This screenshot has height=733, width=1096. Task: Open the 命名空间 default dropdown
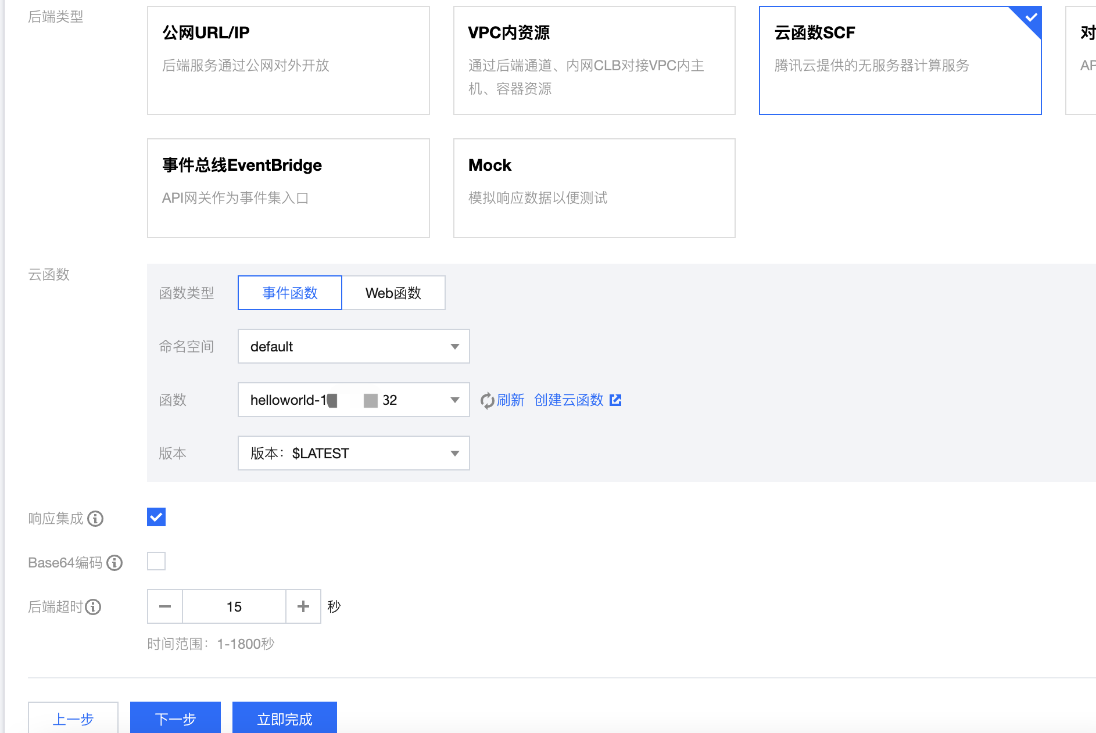pos(353,347)
